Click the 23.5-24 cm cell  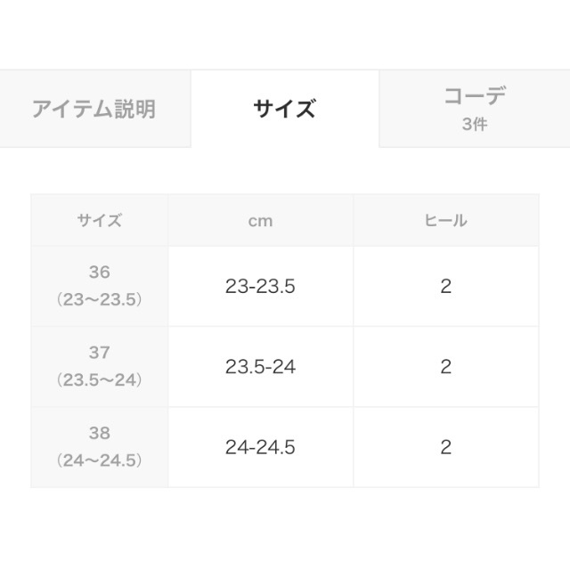tap(260, 366)
